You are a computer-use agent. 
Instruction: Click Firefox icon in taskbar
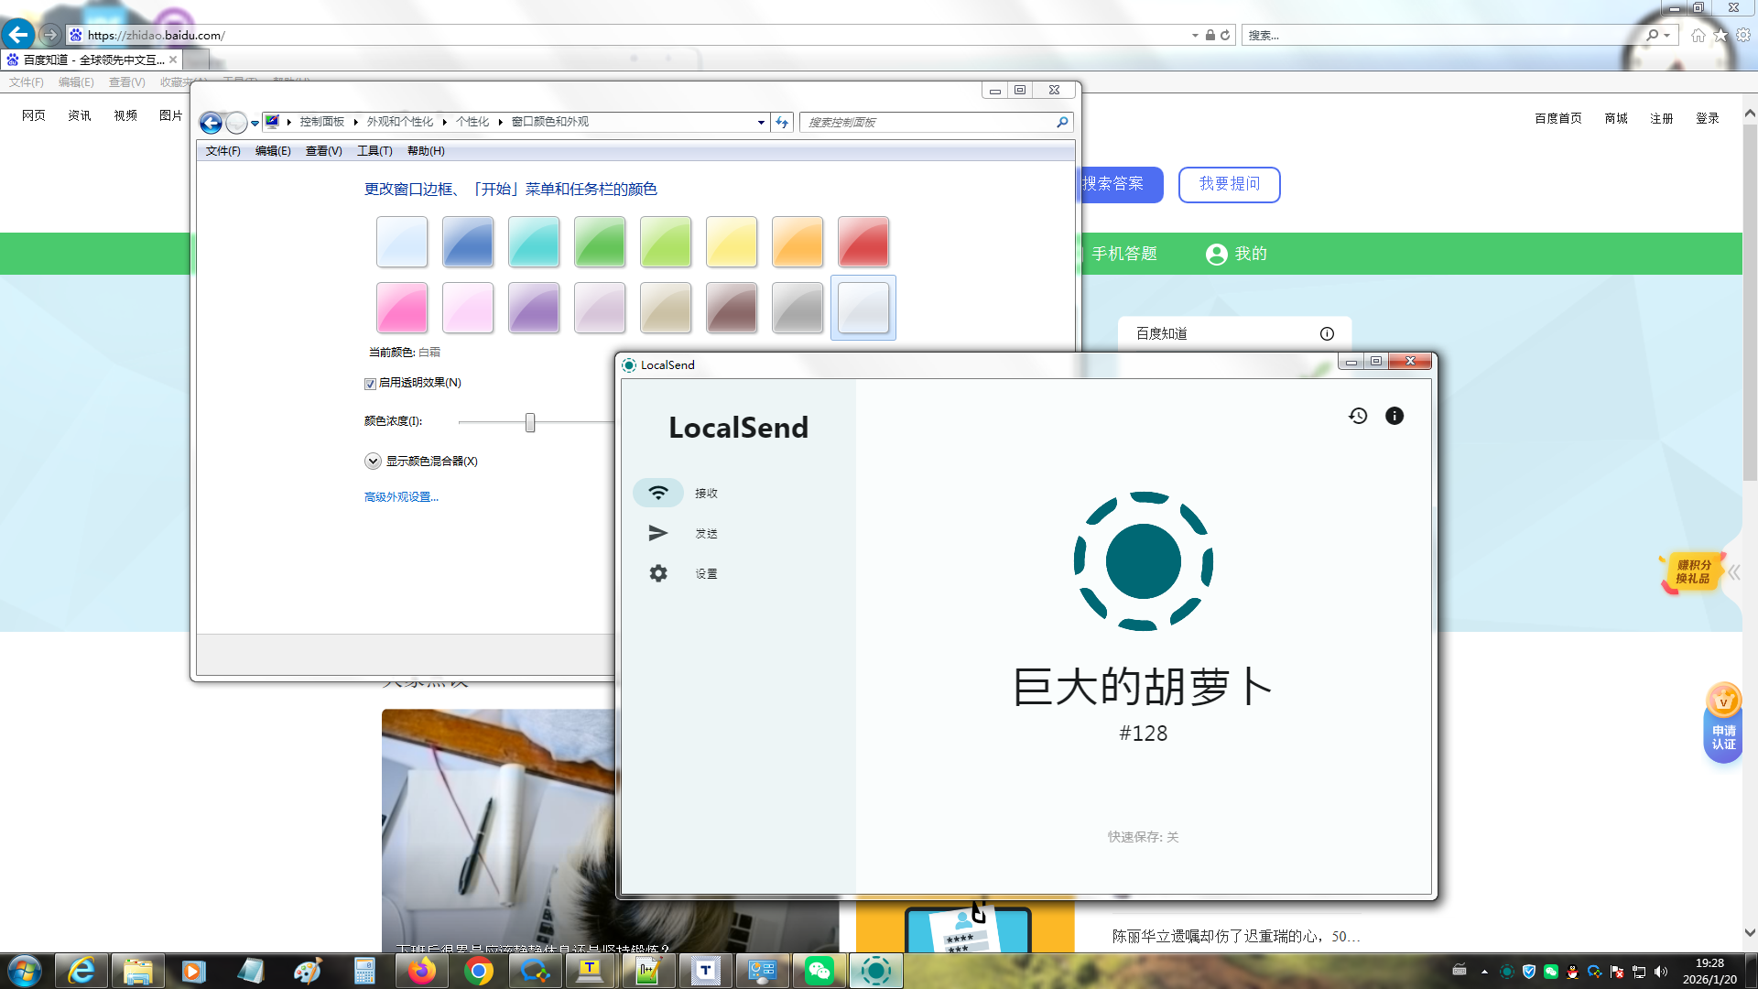click(x=421, y=971)
